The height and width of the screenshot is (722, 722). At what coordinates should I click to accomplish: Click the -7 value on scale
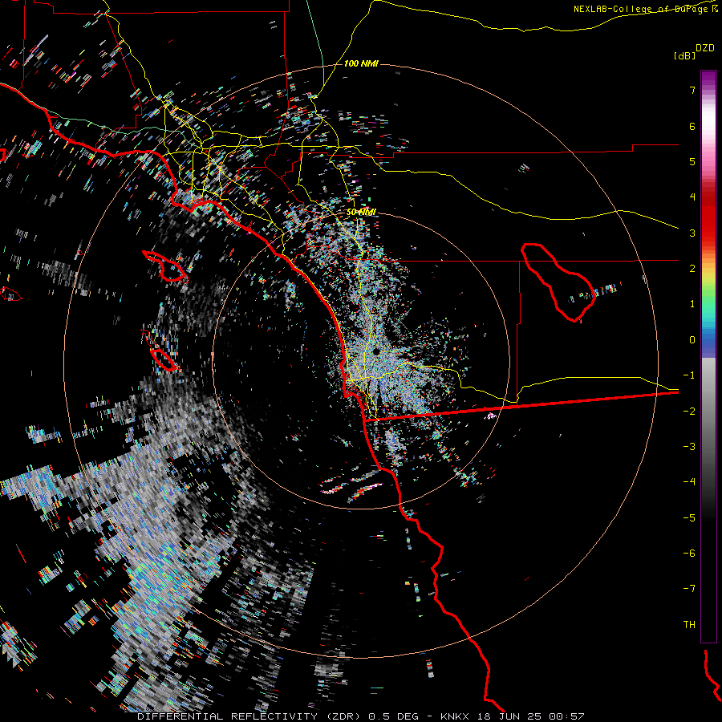(689, 589)
